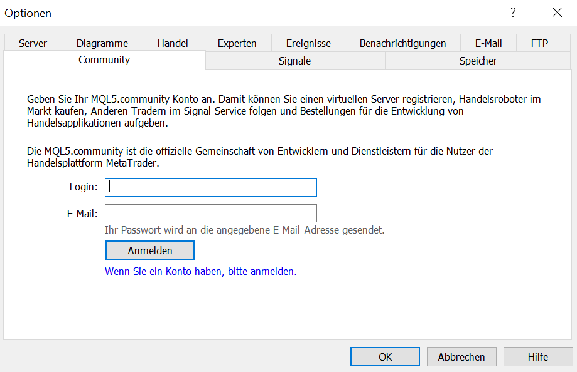Click the question mark help icon
The height and width of the screenshot is (372, 577).
coord(513,13)
